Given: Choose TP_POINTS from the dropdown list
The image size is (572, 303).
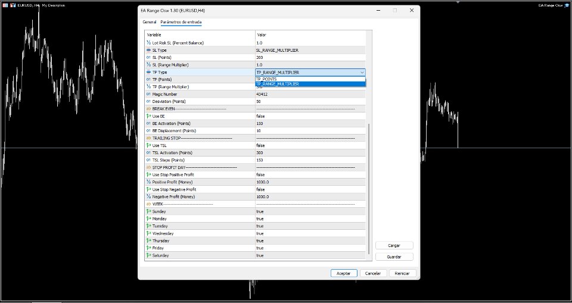Looking at the screenshot, I should click(310, 79).
